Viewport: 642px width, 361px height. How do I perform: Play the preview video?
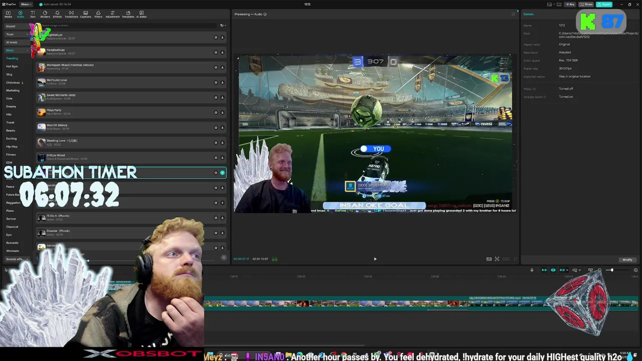coord(375,259)
